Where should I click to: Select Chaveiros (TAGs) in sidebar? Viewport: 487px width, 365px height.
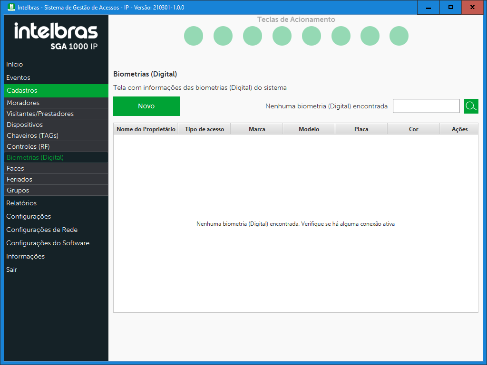click(33, 135)
